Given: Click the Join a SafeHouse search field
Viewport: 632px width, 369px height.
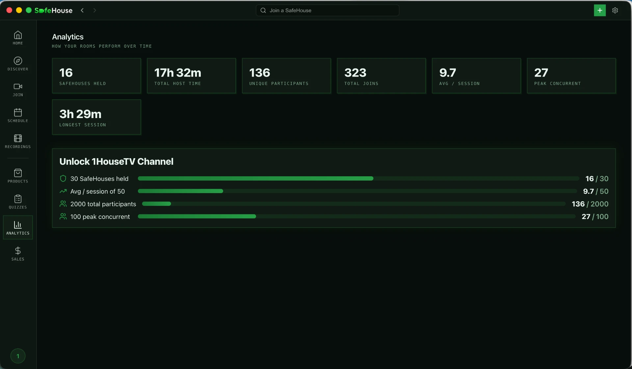Looking at the screenshot, I should (328, 10).
